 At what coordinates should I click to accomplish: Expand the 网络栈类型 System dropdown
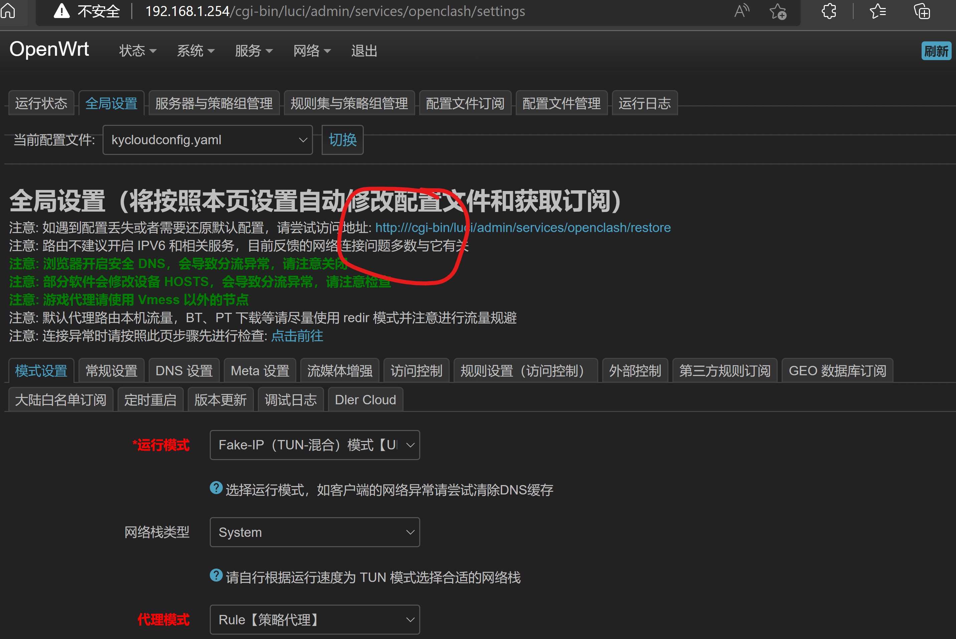[x=315, y=532]
